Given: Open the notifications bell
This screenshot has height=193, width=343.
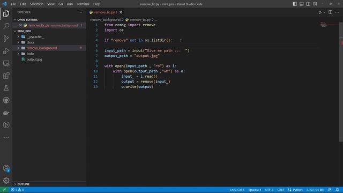Looking at the screenshot, I should [x=337, y=190].
